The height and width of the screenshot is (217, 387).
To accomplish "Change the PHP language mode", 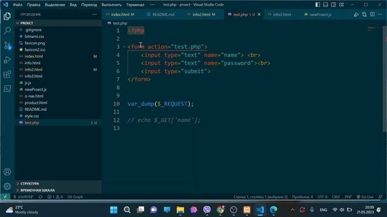I will tap(348, 197).
